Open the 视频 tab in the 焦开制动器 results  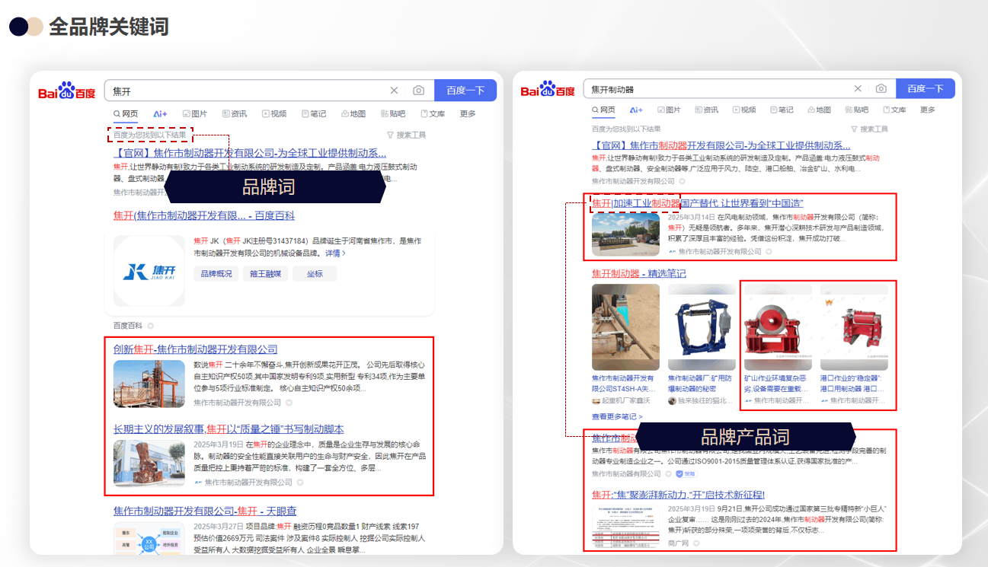(743, 110)
